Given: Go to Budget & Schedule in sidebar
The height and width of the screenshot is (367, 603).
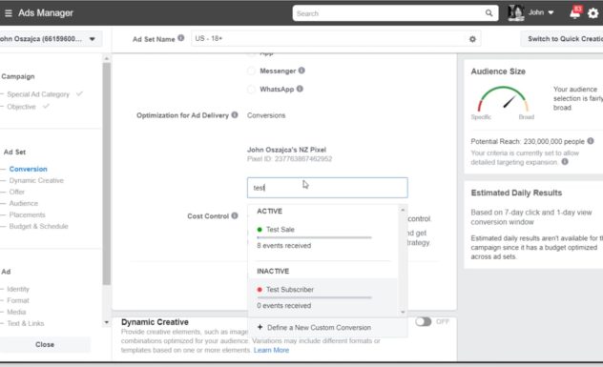Looking at the screenshot, I should 38,226.
